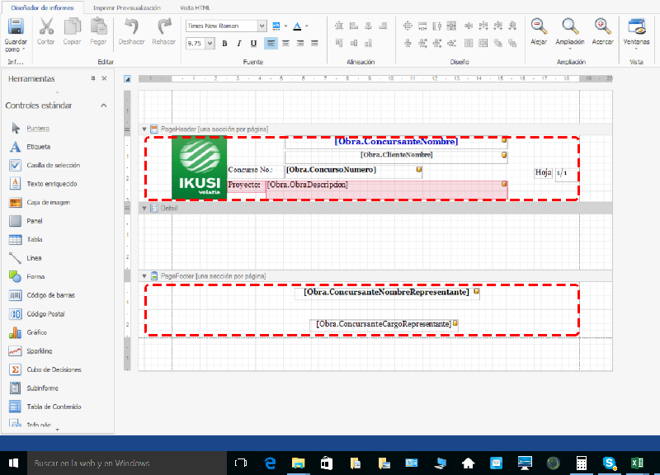The width and height of the screenshot is (660, 475).
Task: Add a Gráfico chart control
Action: (x=38, y=332)
